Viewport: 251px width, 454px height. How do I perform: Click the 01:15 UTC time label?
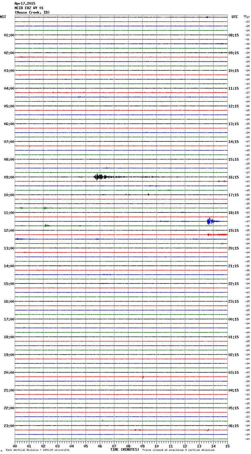(234, 337)
